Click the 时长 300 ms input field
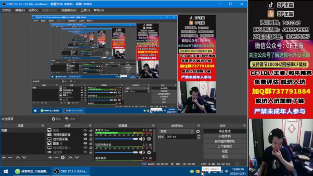The height and width of the screenshot is (176, 313). click(x=181, y=136)
